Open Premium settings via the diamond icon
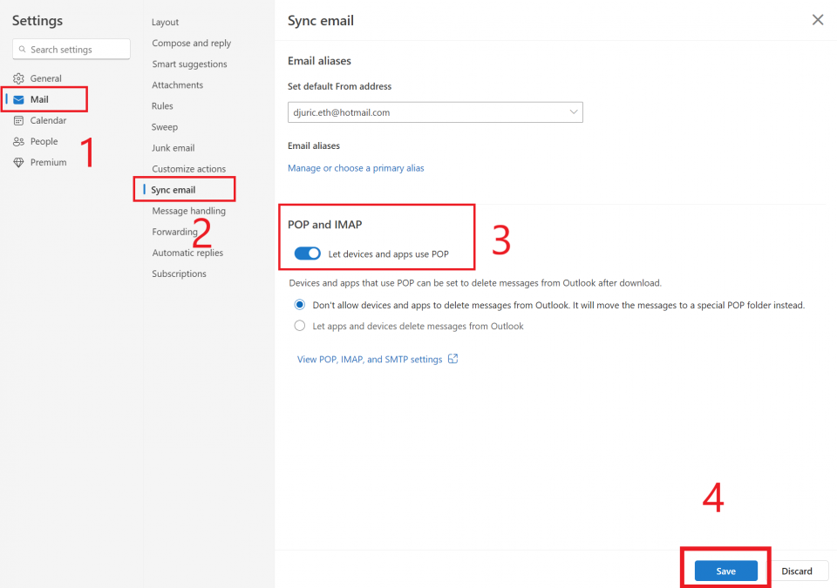Image resolution: width=837 pixels, height=588 pixels. click(x=17, y=161)
